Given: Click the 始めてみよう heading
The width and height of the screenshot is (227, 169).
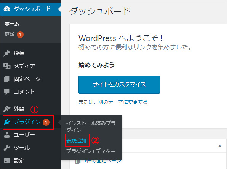Looking at the screenshot, I should (x=97, y=65).
